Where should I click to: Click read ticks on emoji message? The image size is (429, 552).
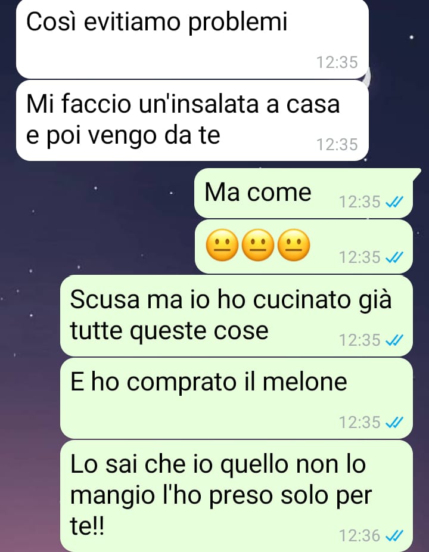(x=394, y=258)
